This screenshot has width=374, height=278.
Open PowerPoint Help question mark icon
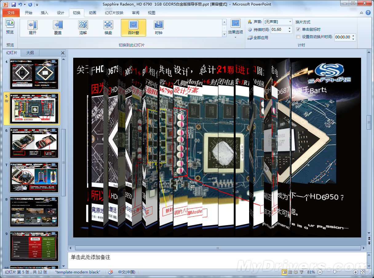tap(368, 13)
